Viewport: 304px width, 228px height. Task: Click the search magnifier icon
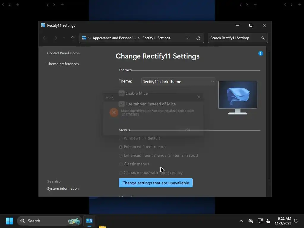tap(263, 38)
